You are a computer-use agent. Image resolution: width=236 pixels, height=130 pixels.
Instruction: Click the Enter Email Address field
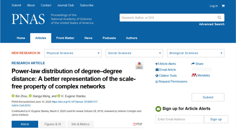pyautogui.click(x=179, y=119)
